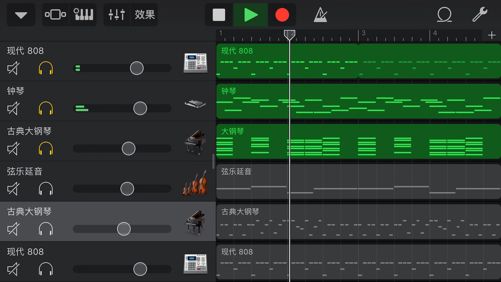Mute the 弦乐延音 track
Screen dimensions: 501x282
tap(13, 189)
